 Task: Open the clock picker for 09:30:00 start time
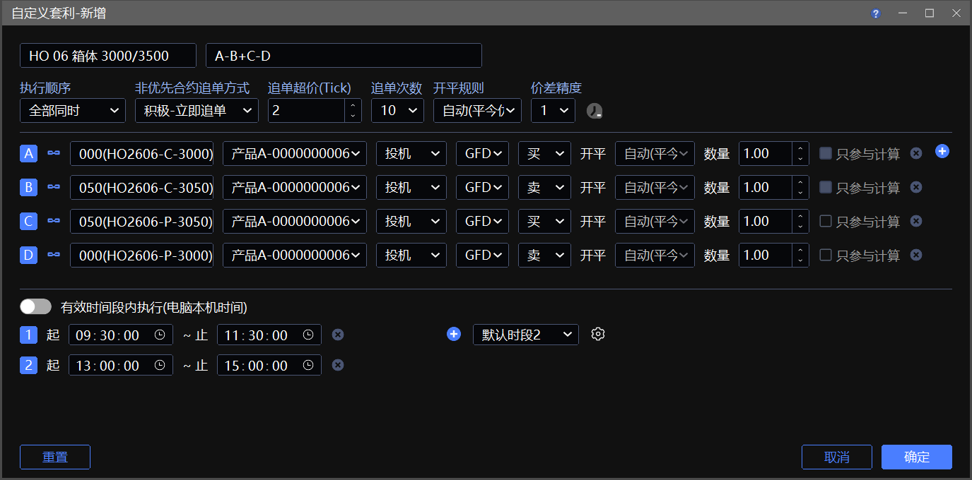click(160, 335)
